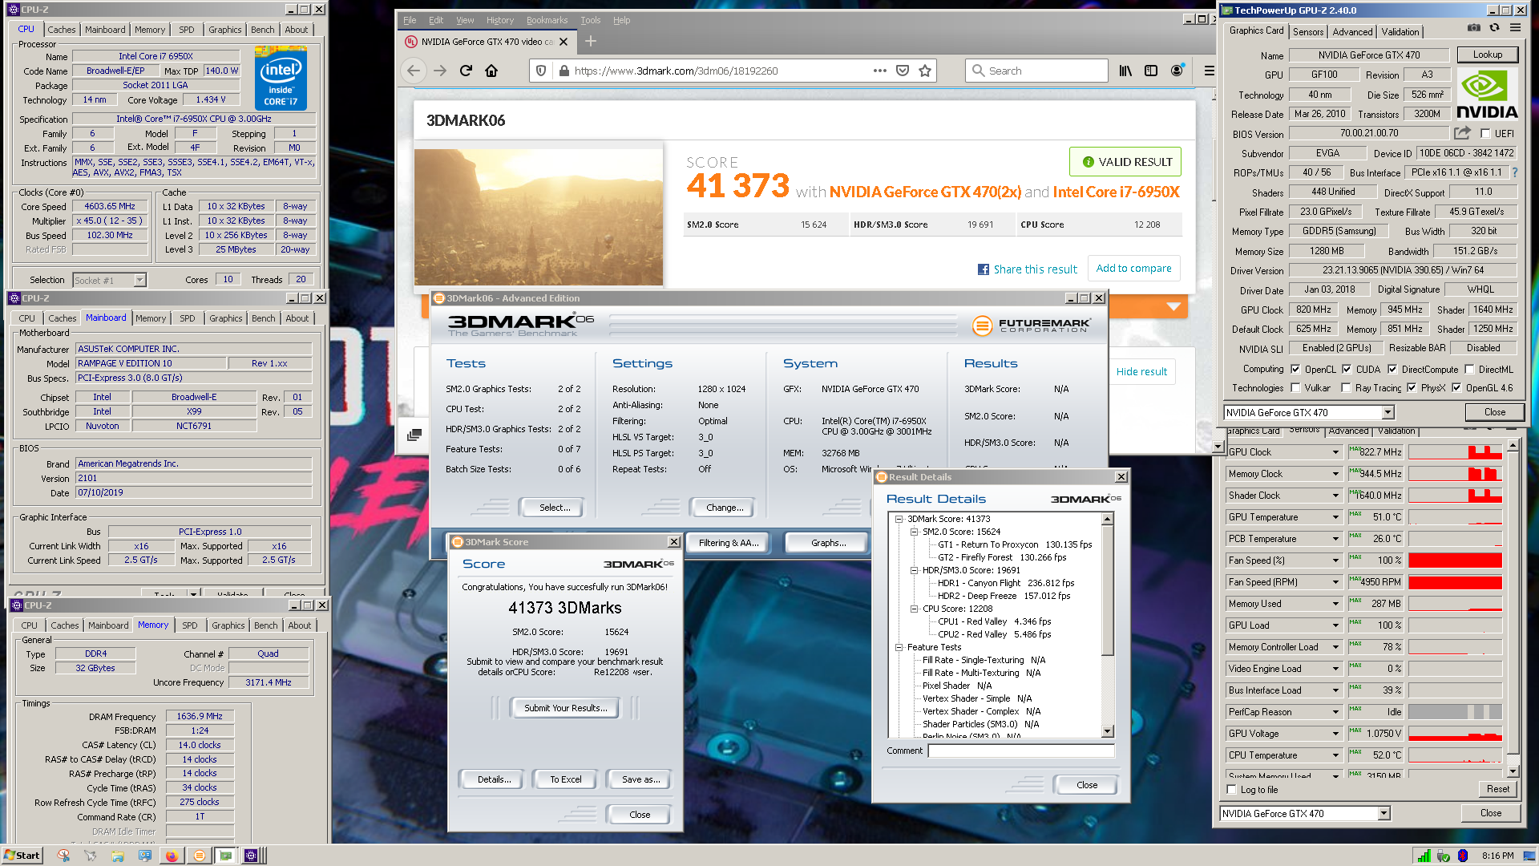Click Share this result link
Image resolution: width=1539 pixels, height=866 pixels.
(1027, 269)
